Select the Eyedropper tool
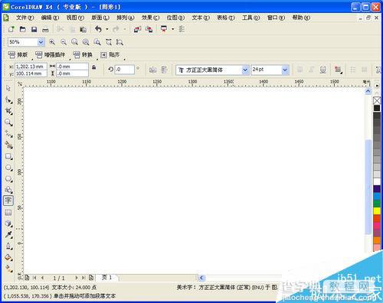The image size is (383, 303). coord(8,235)
